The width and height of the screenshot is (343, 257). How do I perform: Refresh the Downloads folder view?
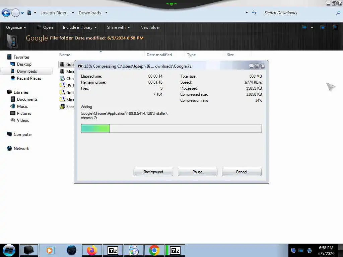click(254, 13)
